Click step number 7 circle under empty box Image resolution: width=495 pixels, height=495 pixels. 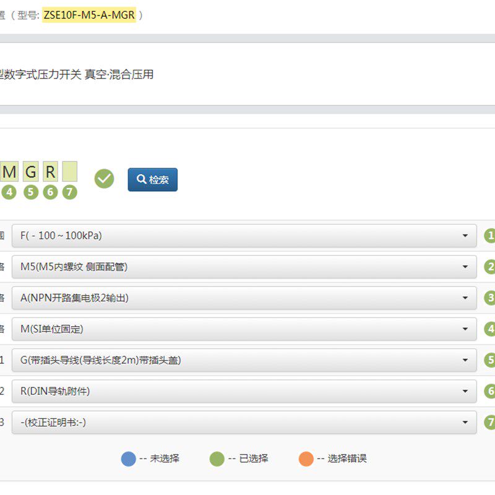[70, 192]
